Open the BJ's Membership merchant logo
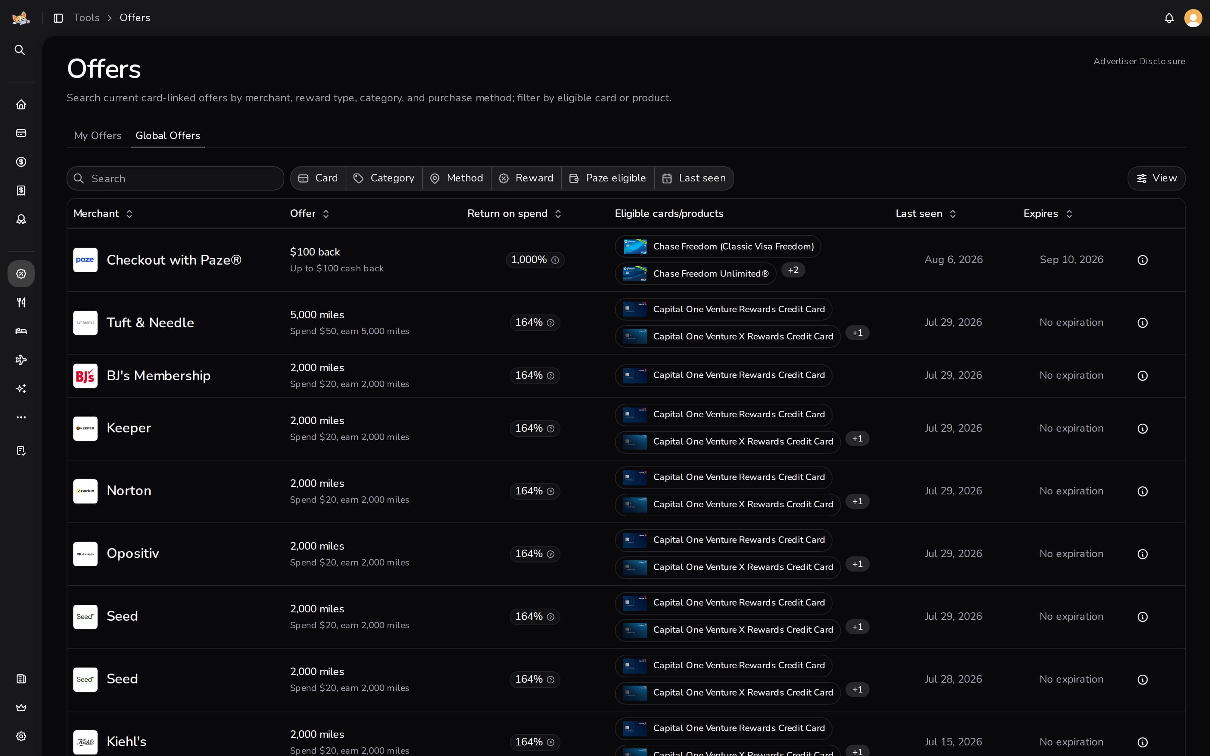1210x756 pixels. coord(85,376)
